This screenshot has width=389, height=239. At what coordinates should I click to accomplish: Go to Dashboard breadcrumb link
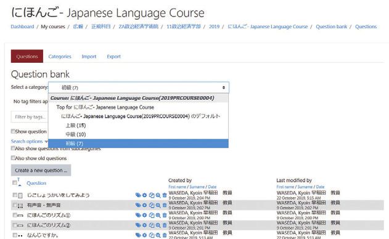(x=22, y=26)
